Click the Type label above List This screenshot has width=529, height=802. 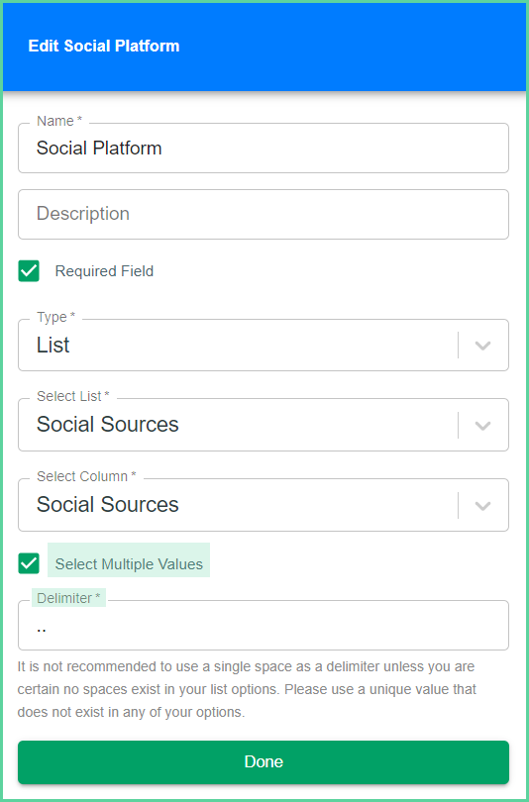pos(55,317)
